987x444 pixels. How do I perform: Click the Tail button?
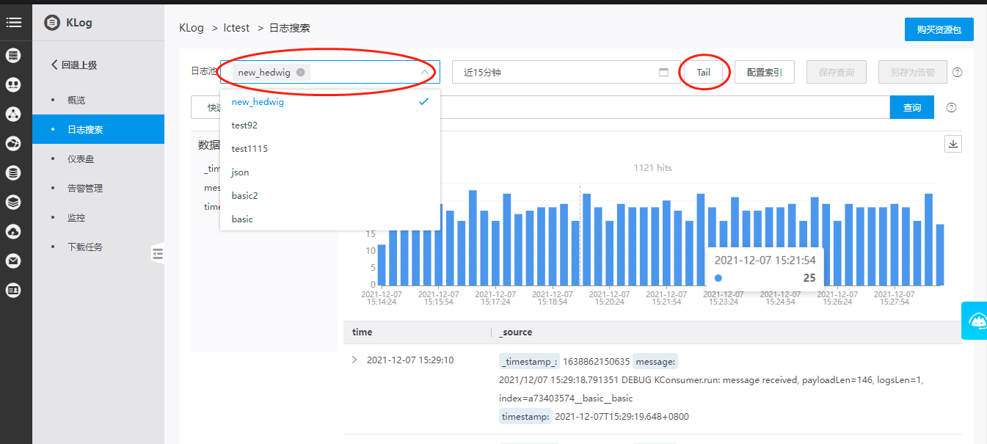pyautogui.click(x=703, y=73)
